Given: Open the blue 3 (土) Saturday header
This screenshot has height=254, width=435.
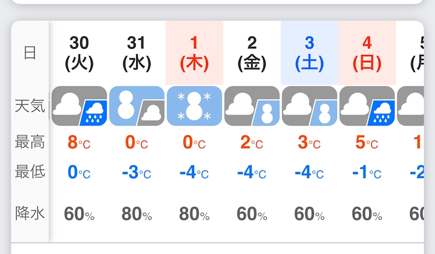Looking at the screenshot, I should click(310, 54).
